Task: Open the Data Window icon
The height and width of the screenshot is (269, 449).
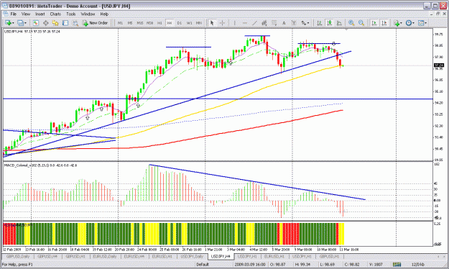Action: point(45,23)
